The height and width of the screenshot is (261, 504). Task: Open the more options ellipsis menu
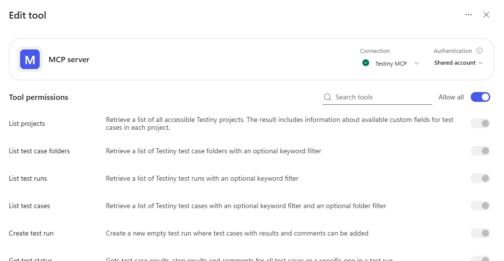(x=469, y=15)
